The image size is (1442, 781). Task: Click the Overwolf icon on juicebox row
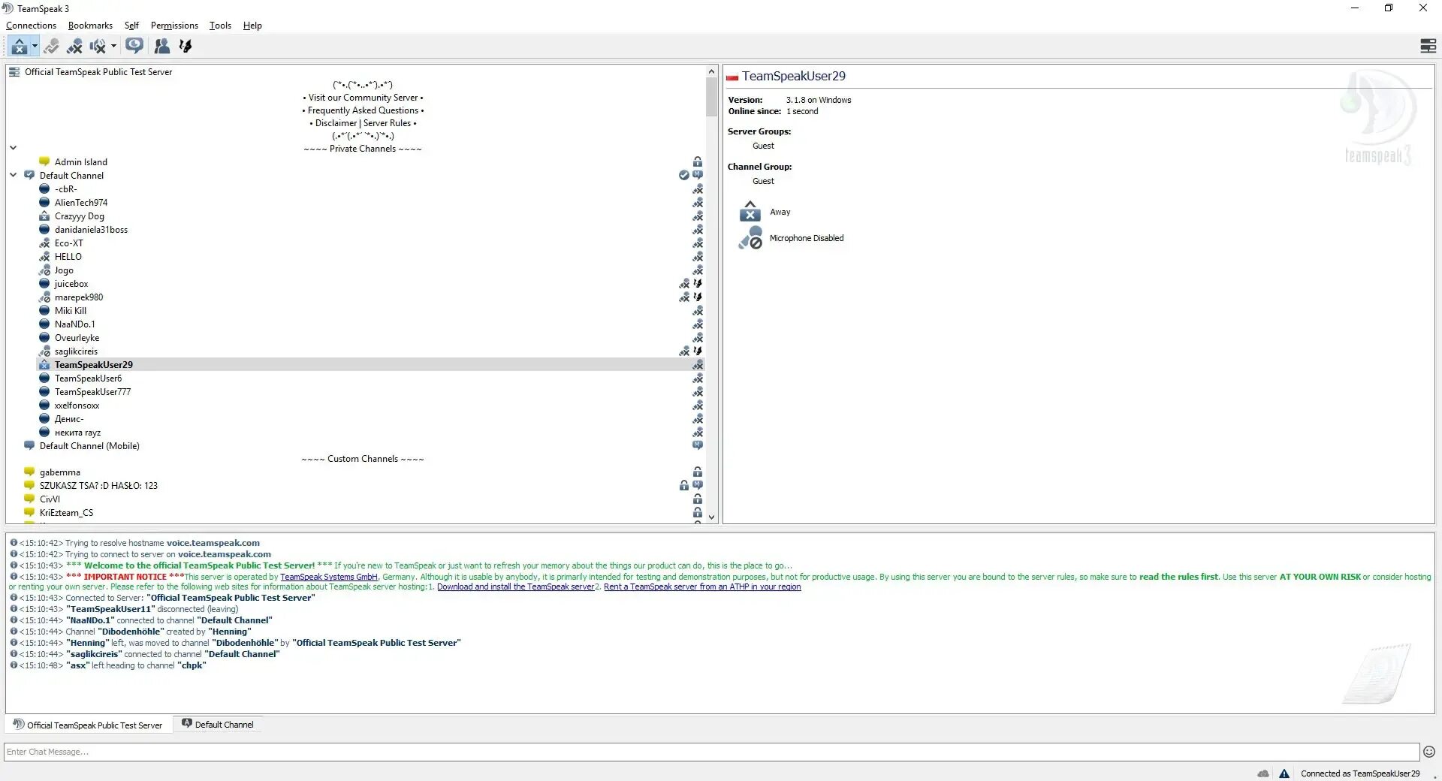point(698,283)
